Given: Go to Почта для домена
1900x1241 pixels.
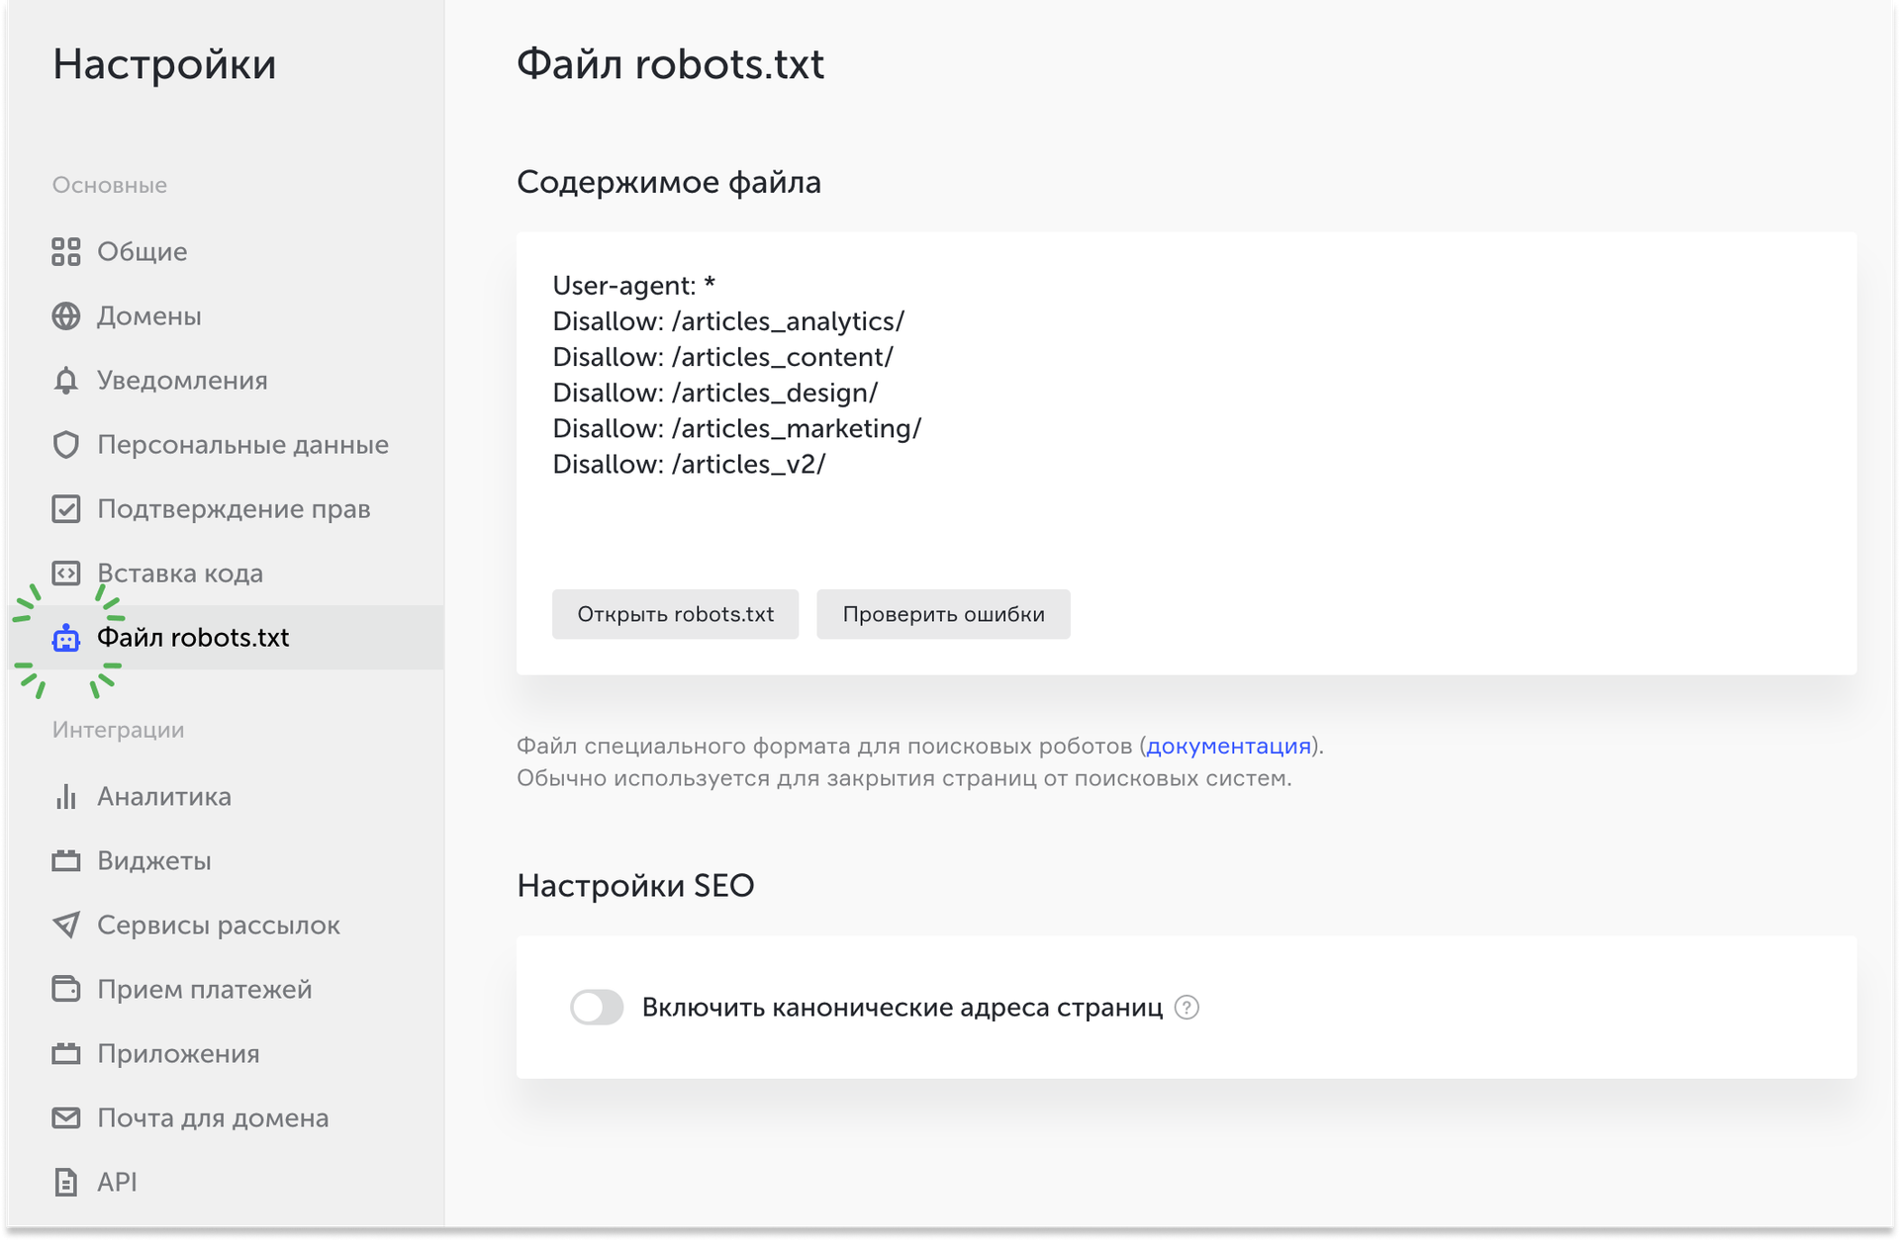Looking at the screenshot, I should point(226,1118).
